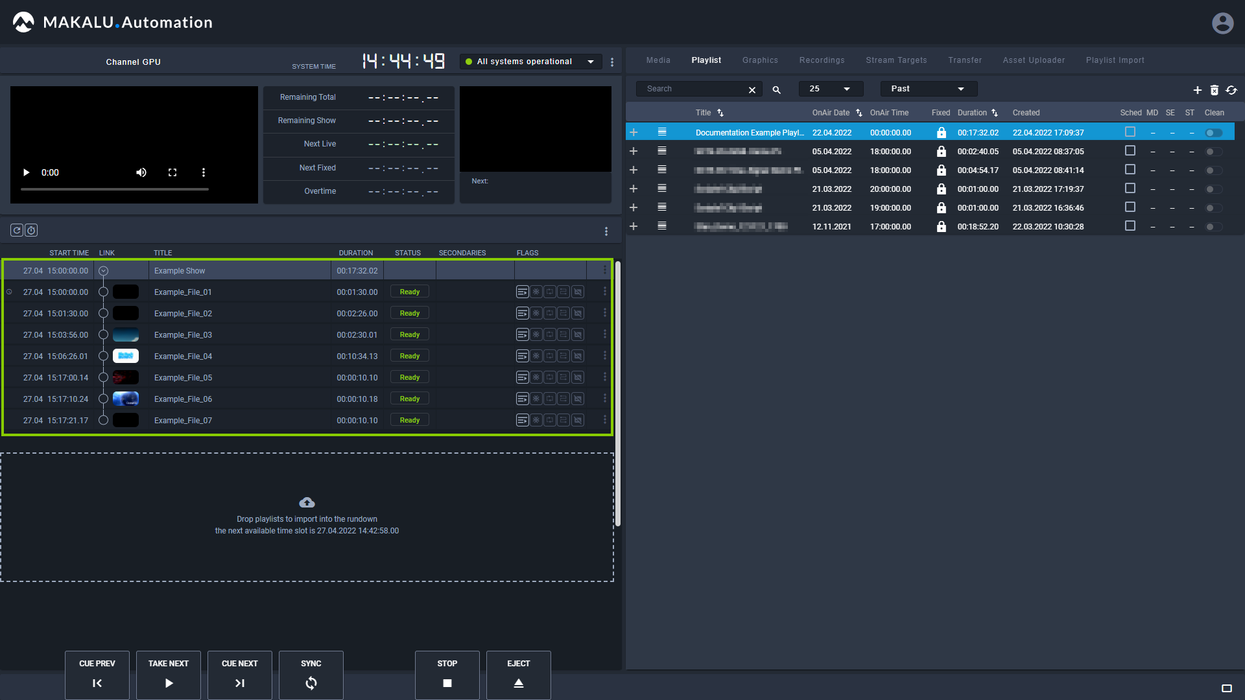This screenshot has width=1245, height=700.
Task: Click the CUE NEXT button
Action: (x=240, y=675)
